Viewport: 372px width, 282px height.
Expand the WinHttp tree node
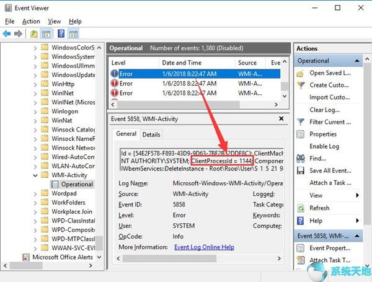pos(35,84)
